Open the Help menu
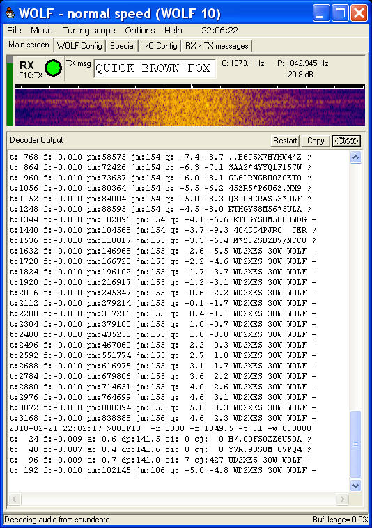Viewport: 372px width, 528px height. 173,31
